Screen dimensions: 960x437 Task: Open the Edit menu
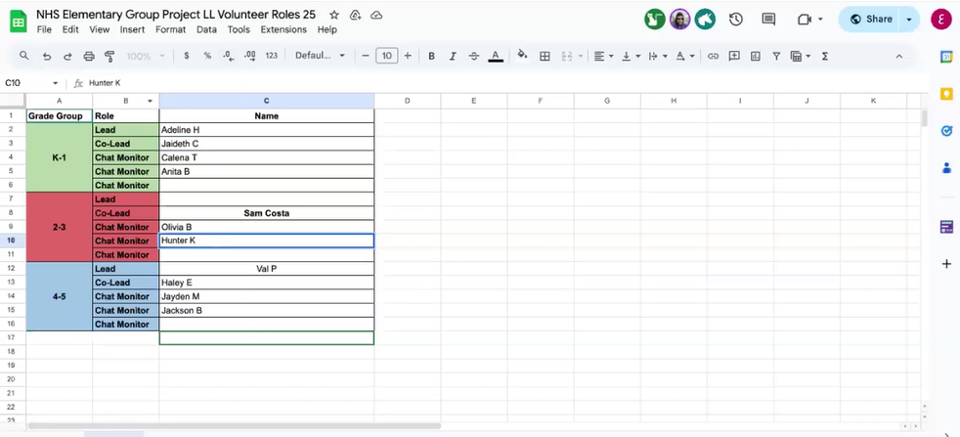(70, 29)
